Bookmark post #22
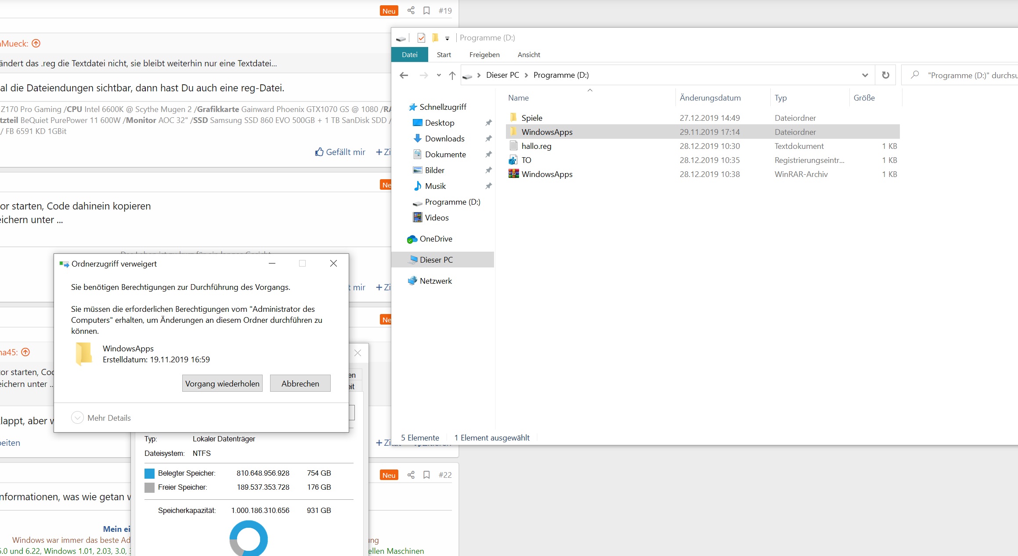 (x=426, y=475)
